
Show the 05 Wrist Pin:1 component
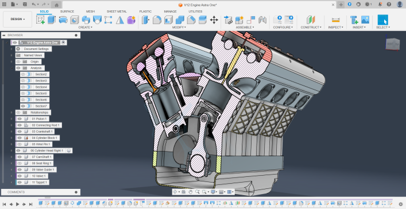click(x=20, y=144)
